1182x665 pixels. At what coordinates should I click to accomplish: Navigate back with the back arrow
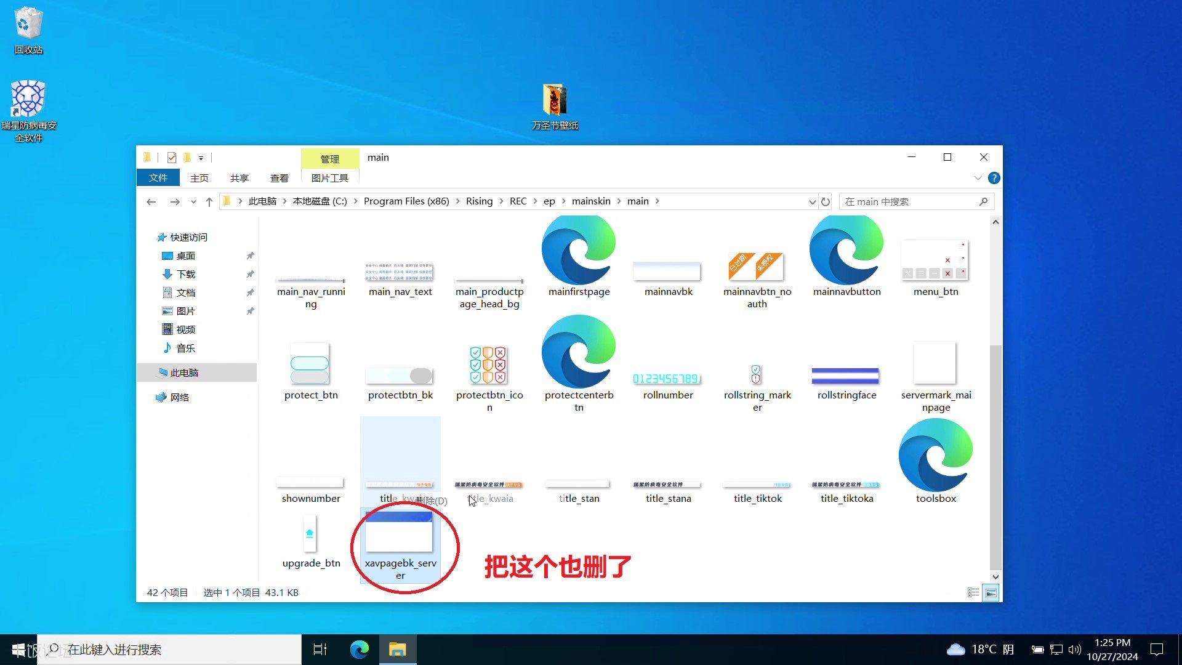(151, 201)
